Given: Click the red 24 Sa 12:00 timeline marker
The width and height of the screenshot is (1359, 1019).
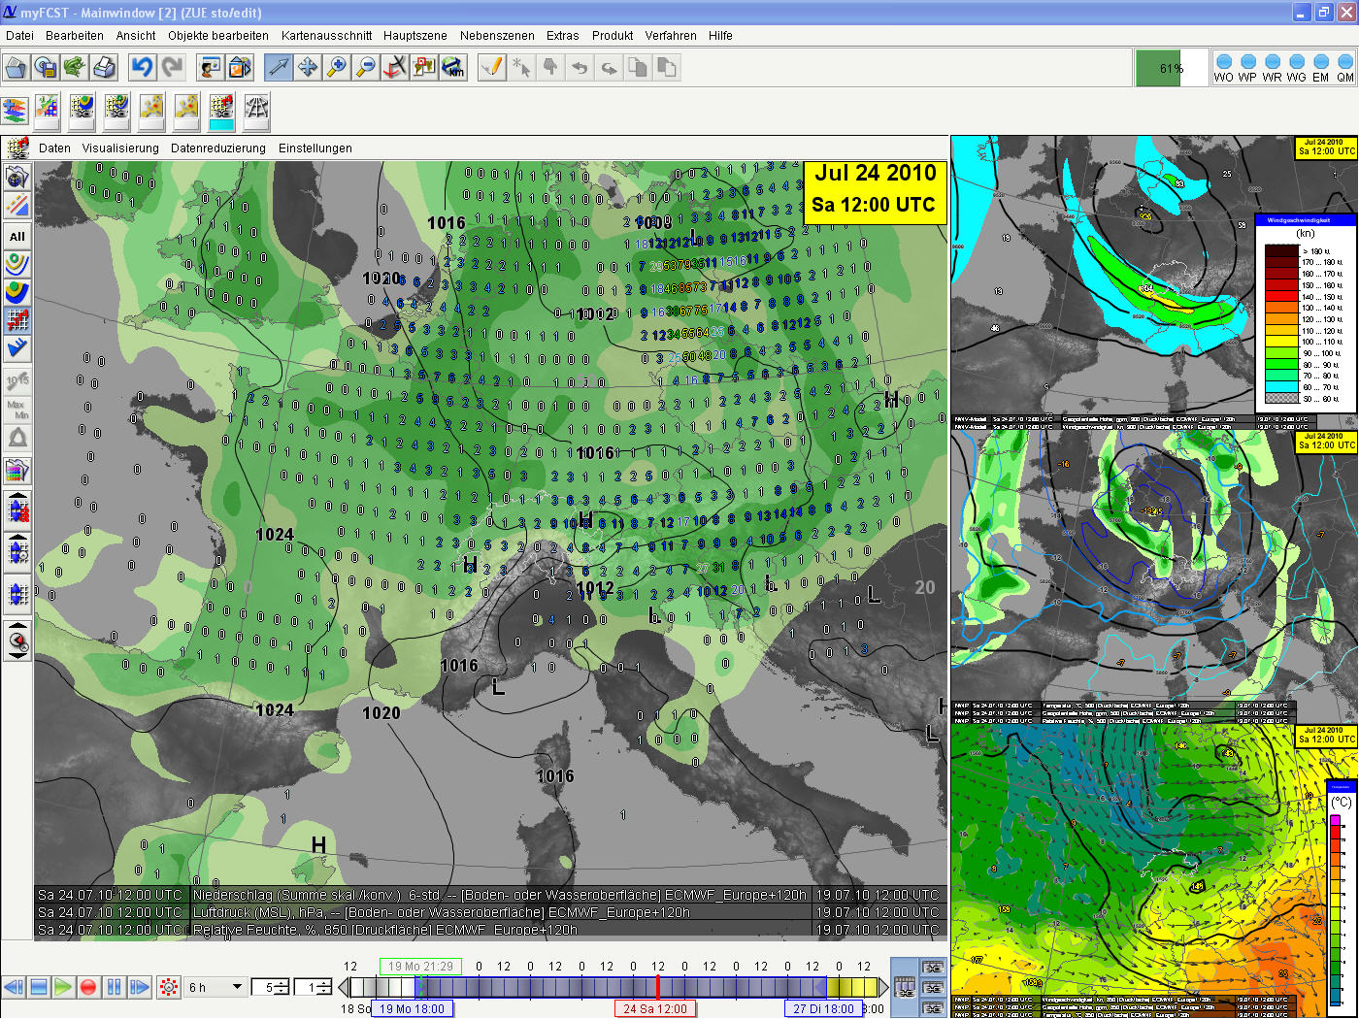Looking at the screenshot, I should (x=654, y=1008).
